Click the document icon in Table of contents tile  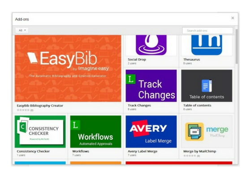207,86
